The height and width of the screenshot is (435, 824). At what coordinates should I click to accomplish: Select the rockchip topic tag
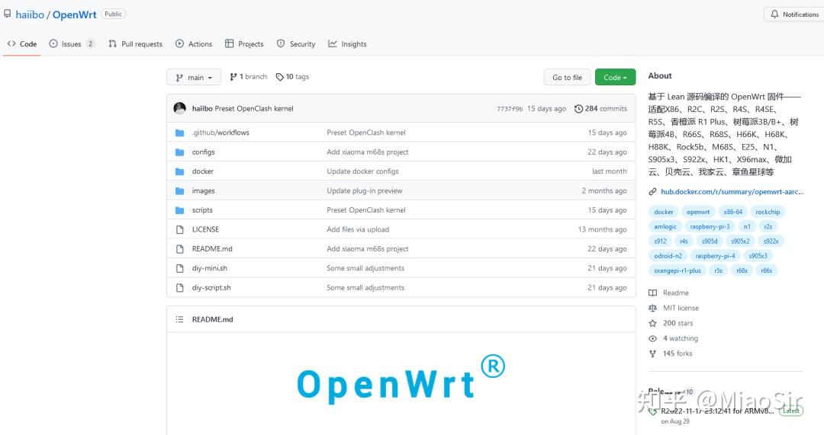(x=768, y=212)
